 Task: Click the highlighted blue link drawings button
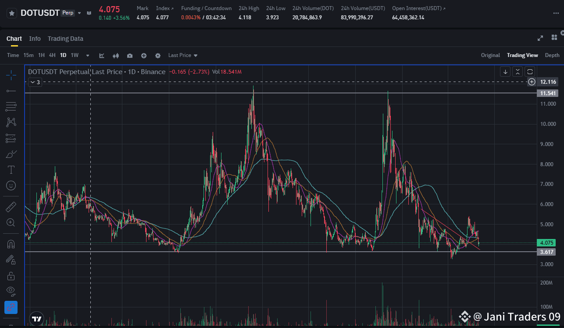[x=11, y=307]
